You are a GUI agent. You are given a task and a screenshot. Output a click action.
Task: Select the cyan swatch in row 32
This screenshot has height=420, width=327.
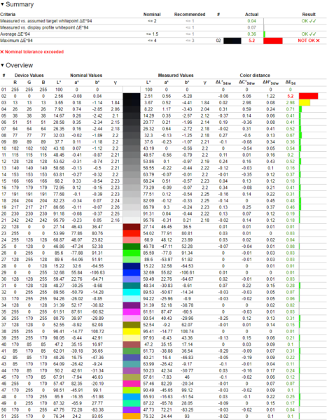point(132,292)
